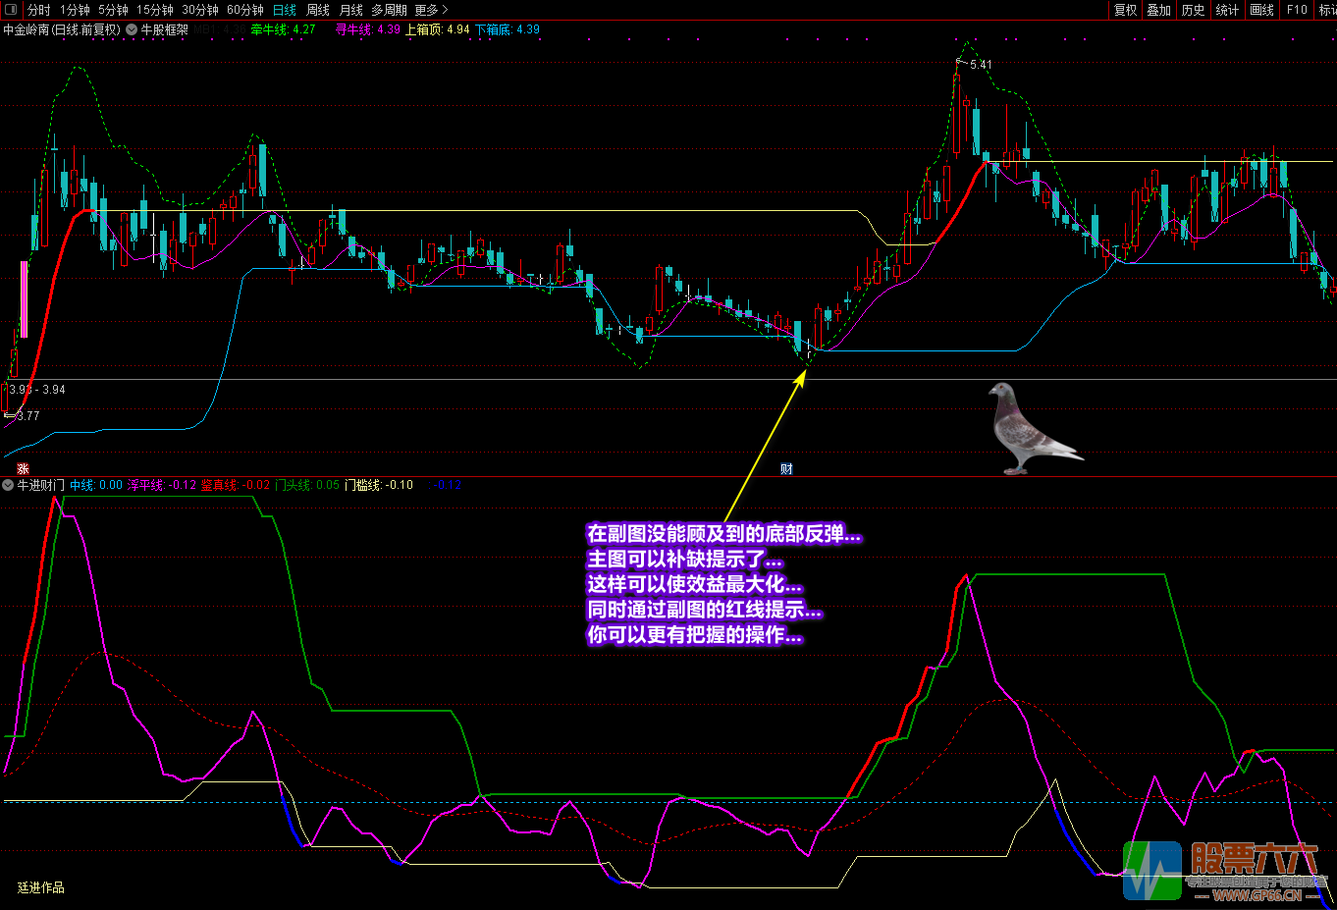Select the 5分钟 period tab

(113, 10)
